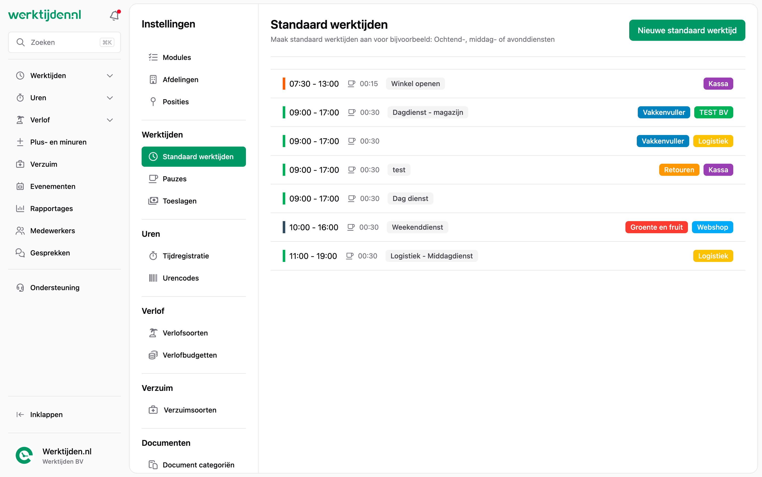Click the Ondersteuning headset icon
Image resolution: width=762 pixels, height=477 pixels.
tap(20, 287)
